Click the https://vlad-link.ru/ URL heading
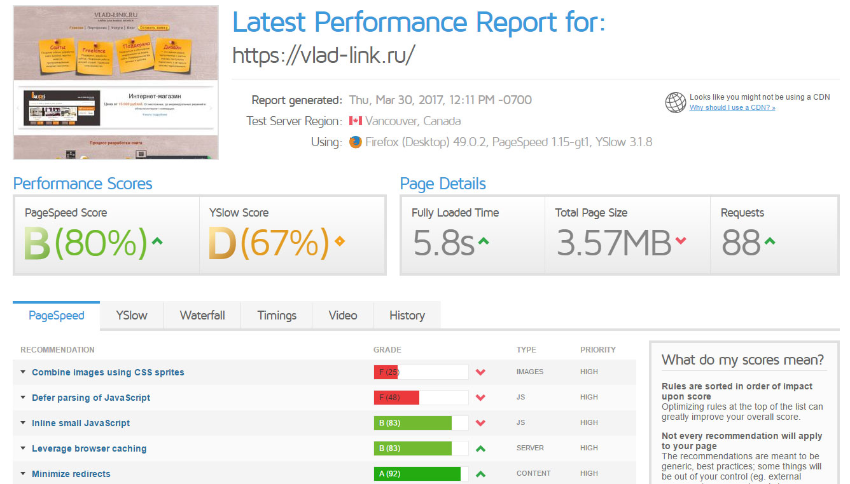 324,55
